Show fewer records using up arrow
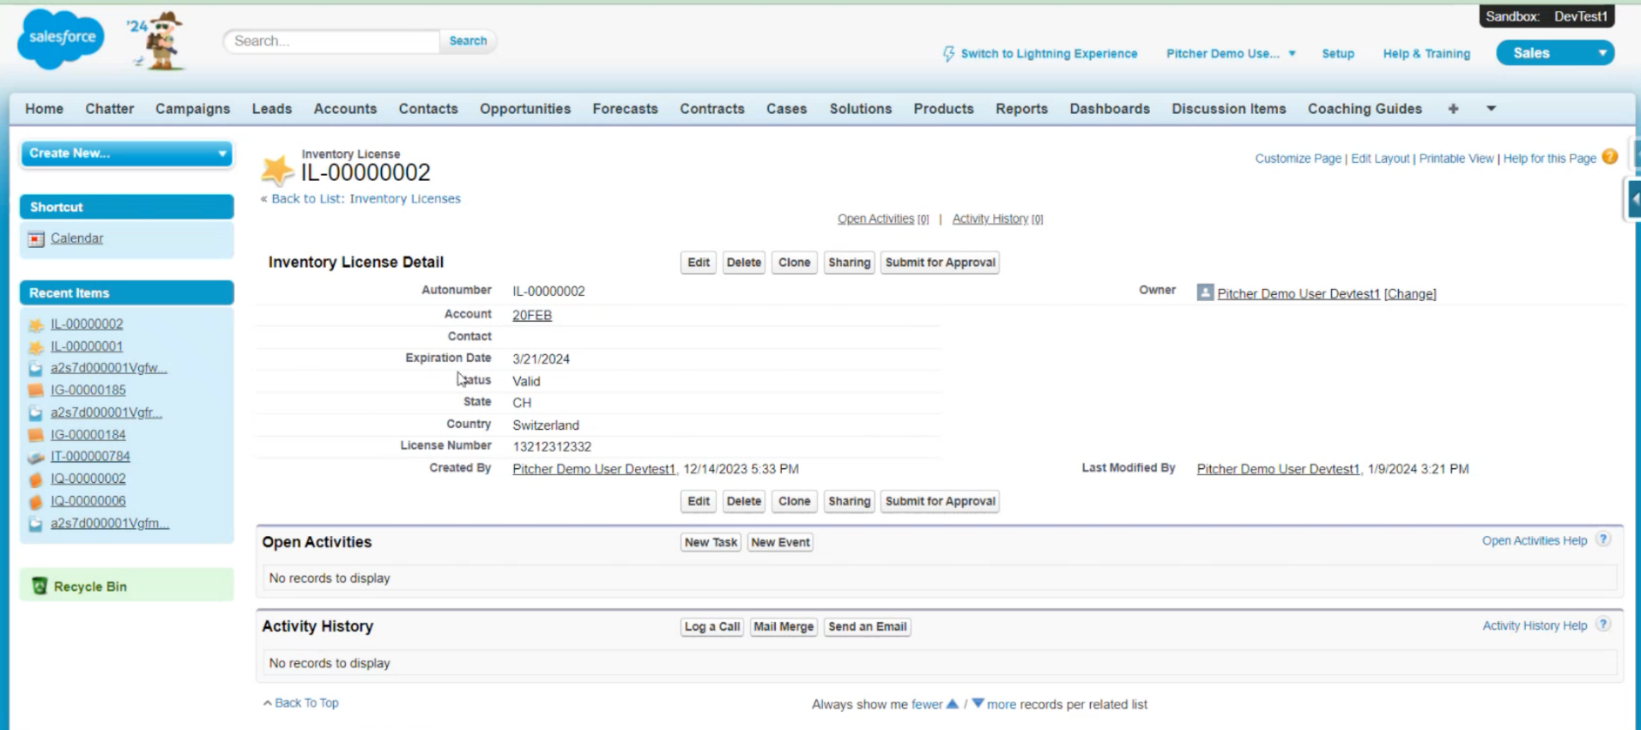This screenshot has width=1641, height=730. click(x=952, y=704)
